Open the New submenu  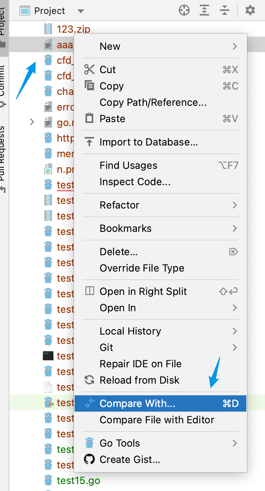click(160, 46)
